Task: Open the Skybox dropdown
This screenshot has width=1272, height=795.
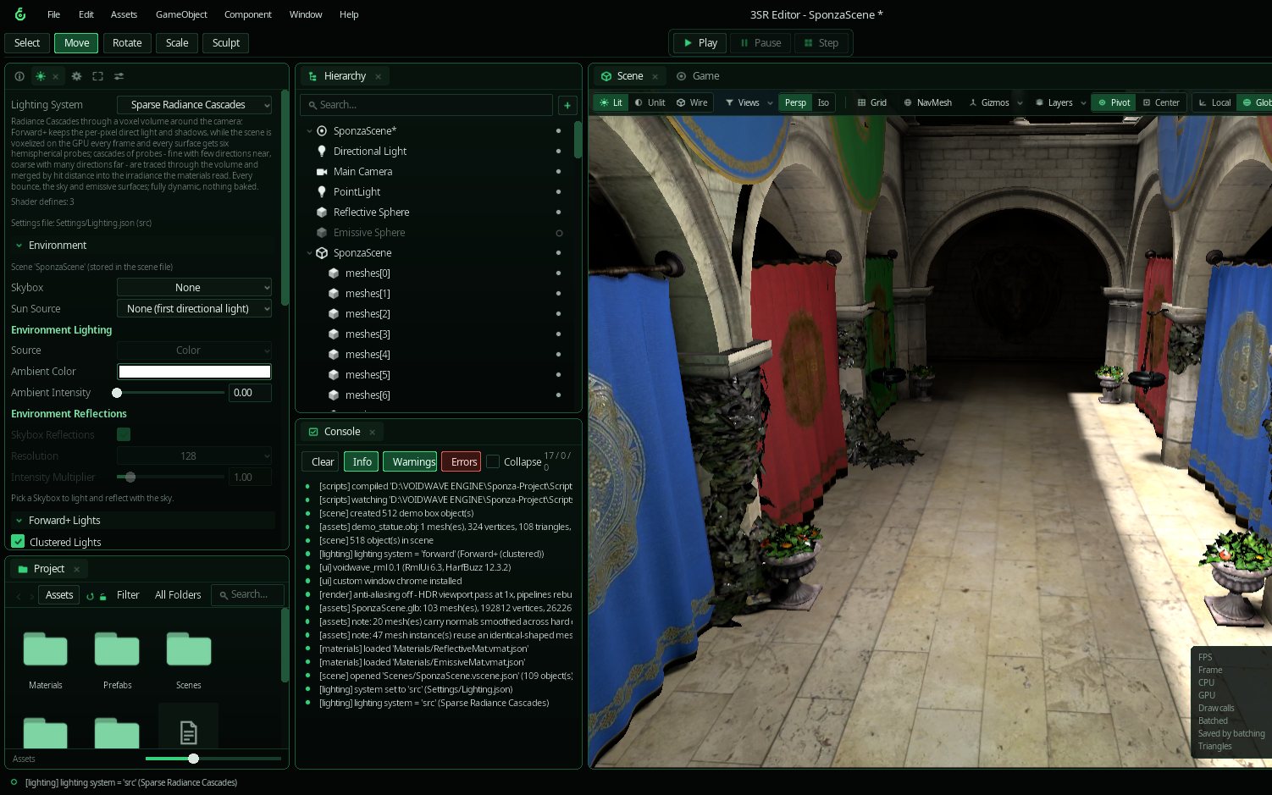Action: tap(194, 288)
